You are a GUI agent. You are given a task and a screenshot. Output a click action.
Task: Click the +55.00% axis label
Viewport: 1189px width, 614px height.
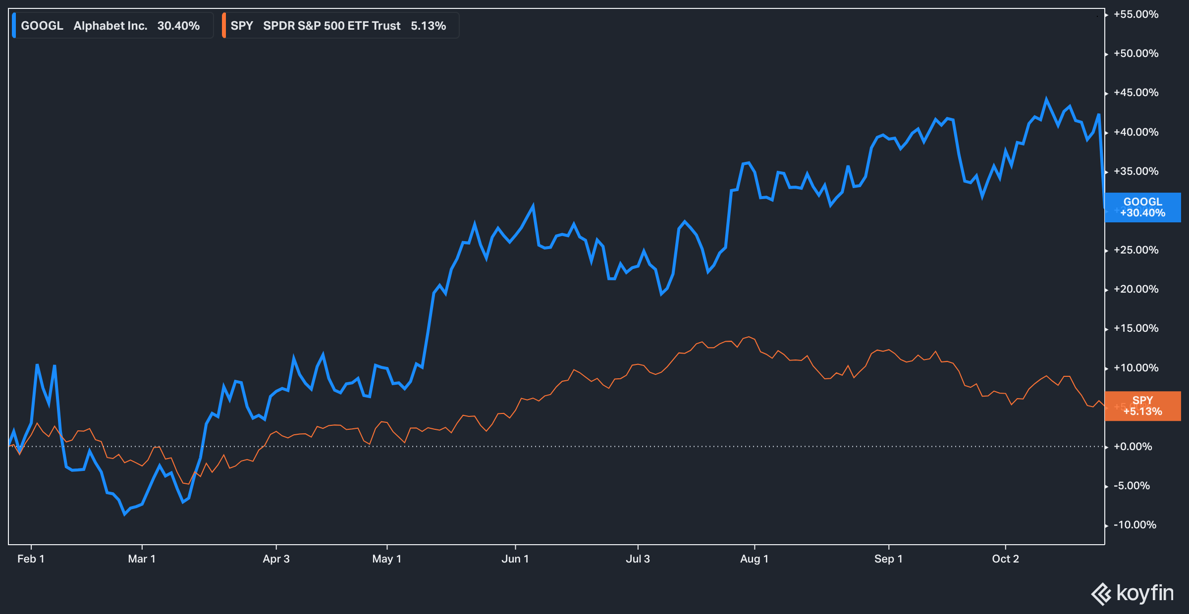(x=1136, y=14)
